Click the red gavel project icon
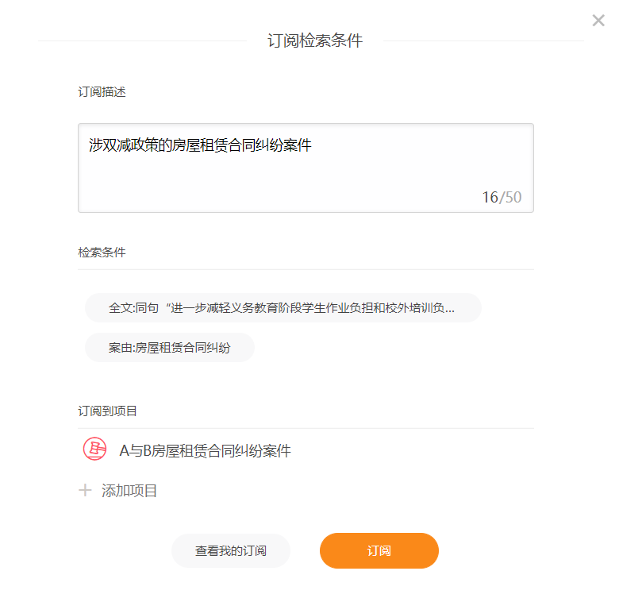The height and width of the screenshot is (598, 619). point(94,449)
